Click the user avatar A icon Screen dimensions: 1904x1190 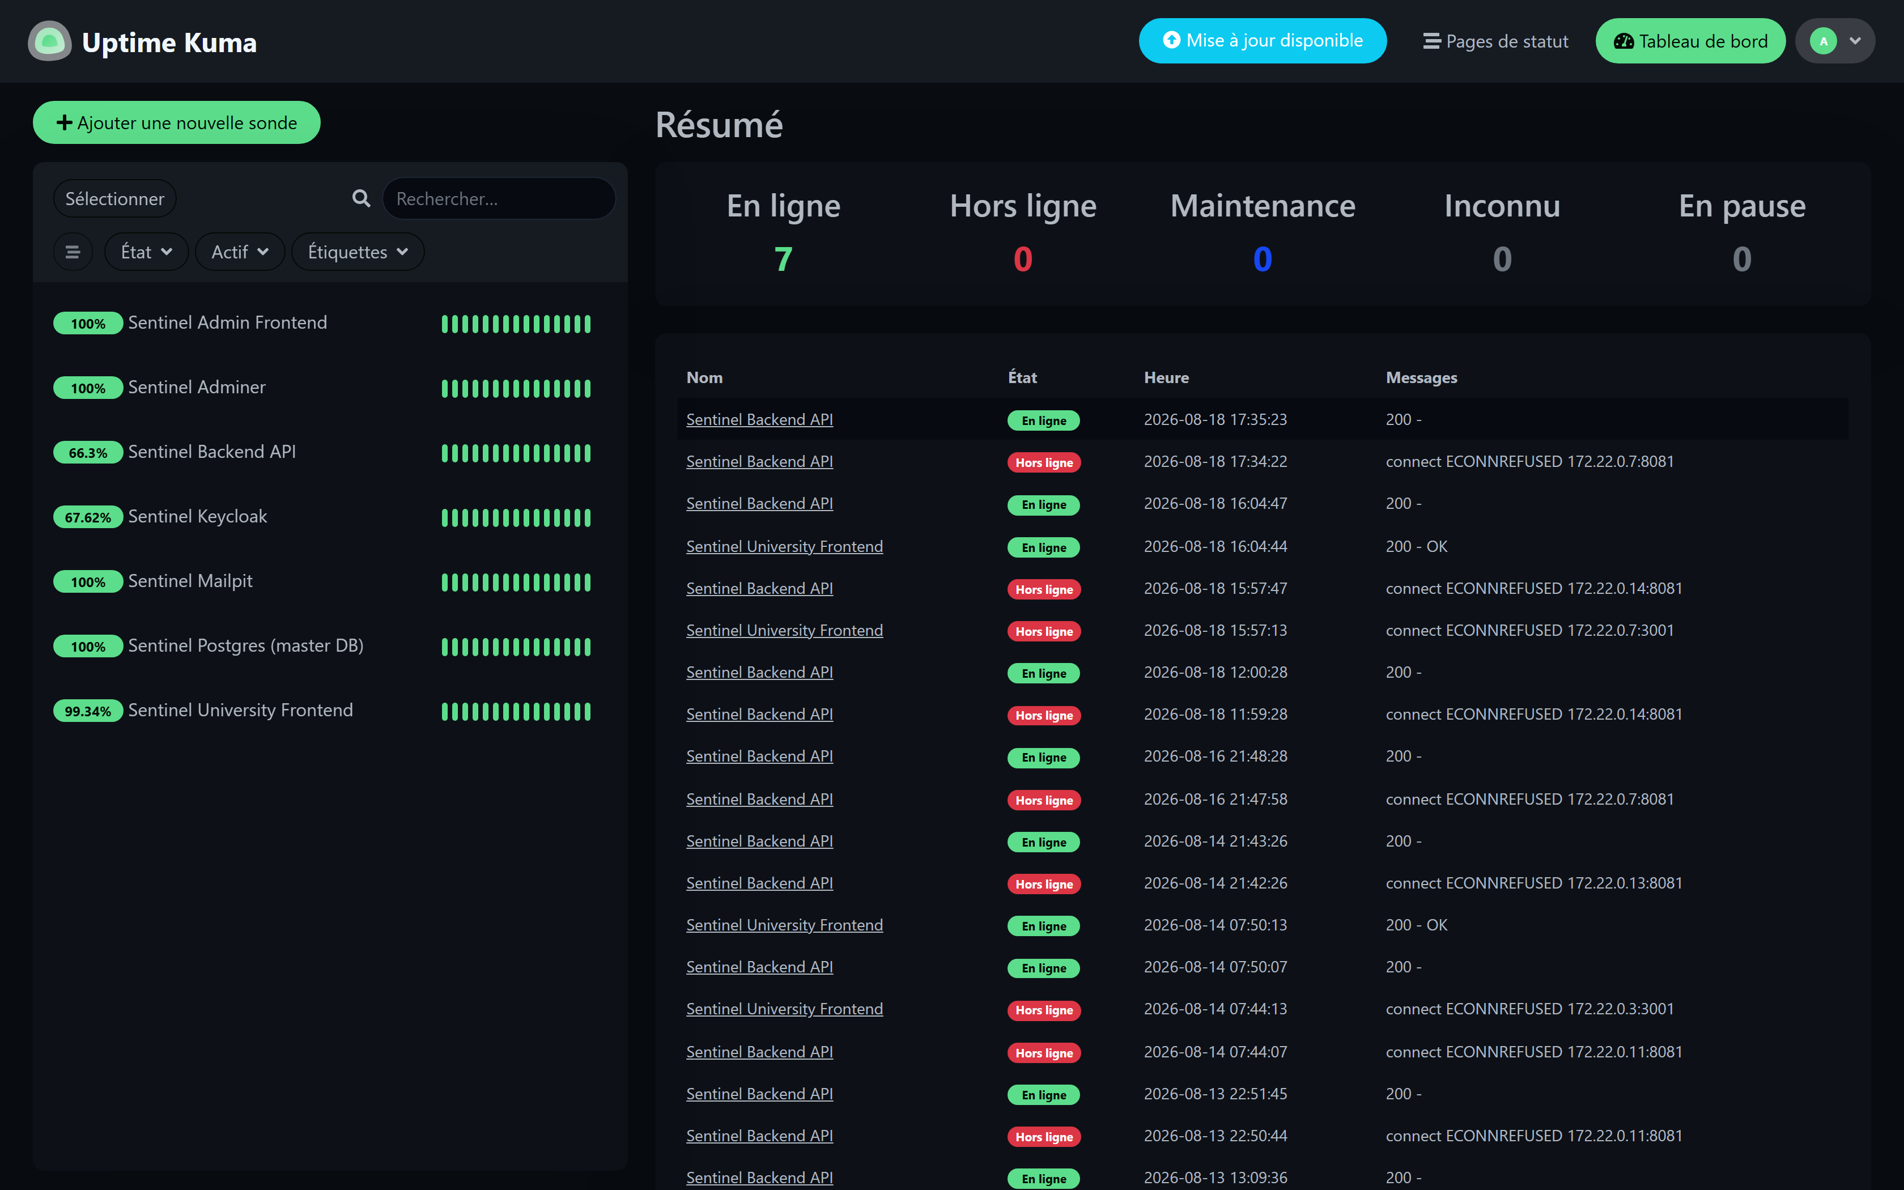click(1823, 41)
